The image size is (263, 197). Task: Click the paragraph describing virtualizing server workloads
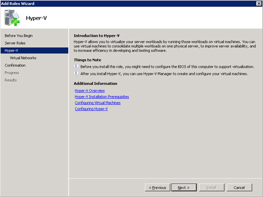[x=165, y=46]
